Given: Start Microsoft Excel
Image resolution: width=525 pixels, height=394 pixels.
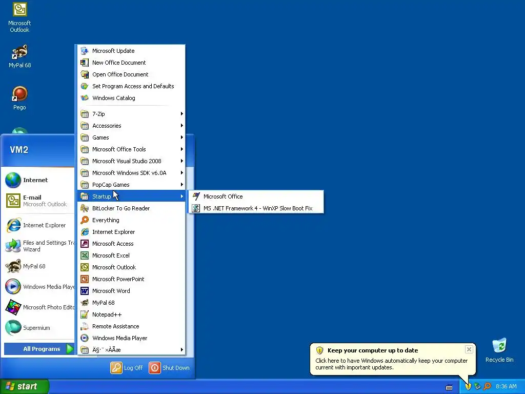Looking at the screenshot, I should pyautogui.click(x=131, y=255).
